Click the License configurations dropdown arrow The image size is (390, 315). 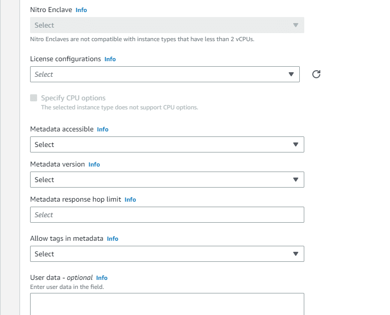[x=291, y=74]
